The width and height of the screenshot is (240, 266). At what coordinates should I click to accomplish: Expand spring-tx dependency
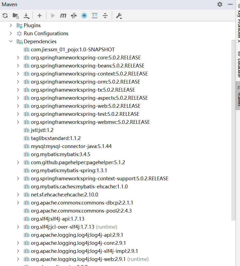pos(18,90)
